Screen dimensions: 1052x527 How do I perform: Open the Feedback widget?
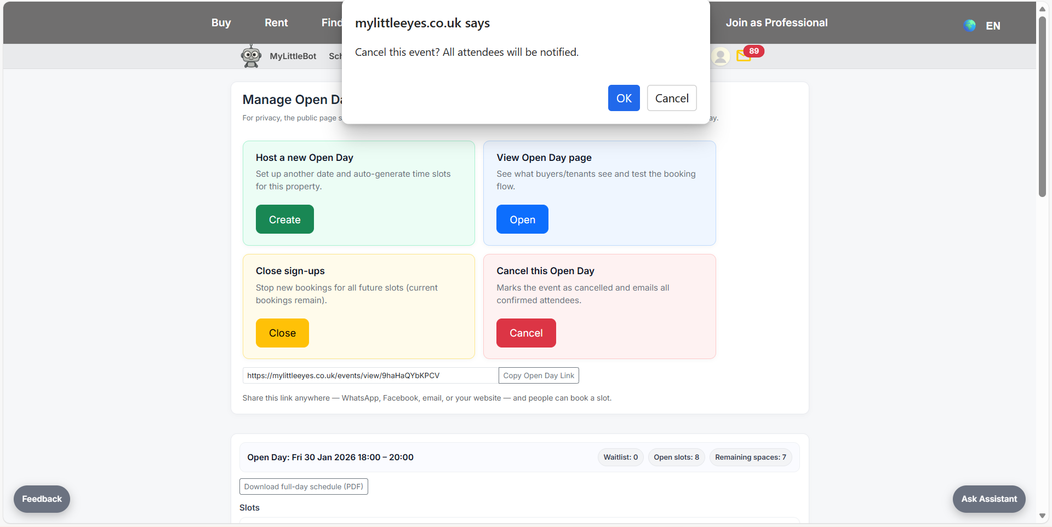tap(42, 499)
